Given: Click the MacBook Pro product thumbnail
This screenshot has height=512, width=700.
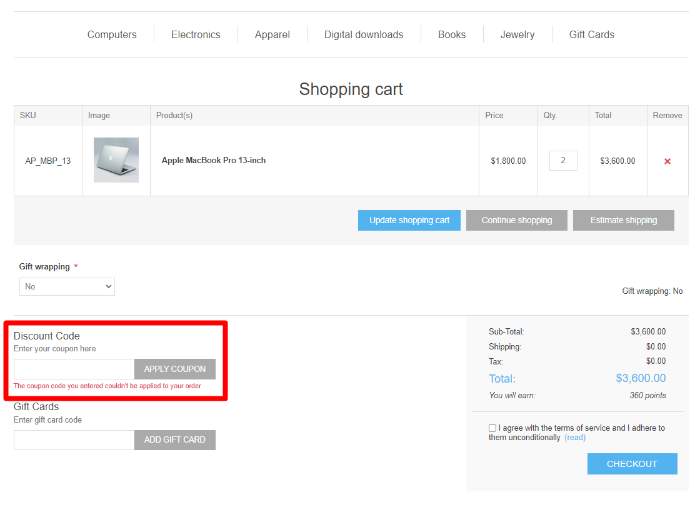Looking at the screenshot, I should (116, 160).
